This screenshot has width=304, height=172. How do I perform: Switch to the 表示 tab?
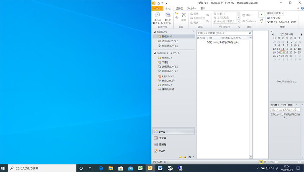pyautogui.click(x=203, y=8)
